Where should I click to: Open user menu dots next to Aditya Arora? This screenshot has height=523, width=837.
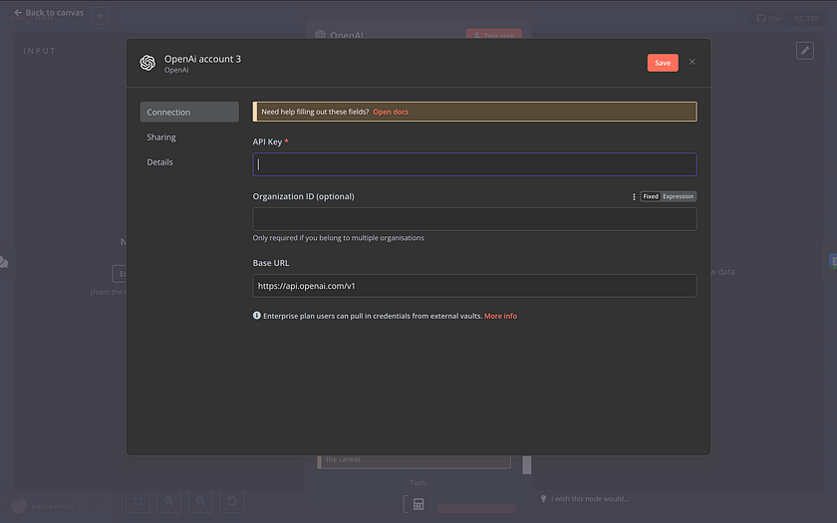point(99,506)
